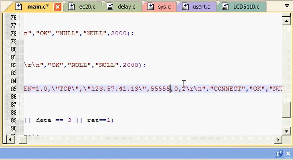Click the file icon on the ec20.c tab
Screen dimensions: 293x160
72,7
